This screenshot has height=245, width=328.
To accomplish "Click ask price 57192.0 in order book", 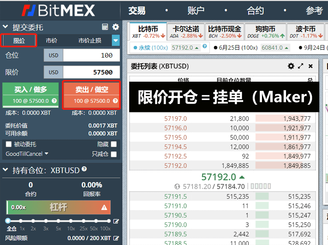I will click(x=175, y=166).
